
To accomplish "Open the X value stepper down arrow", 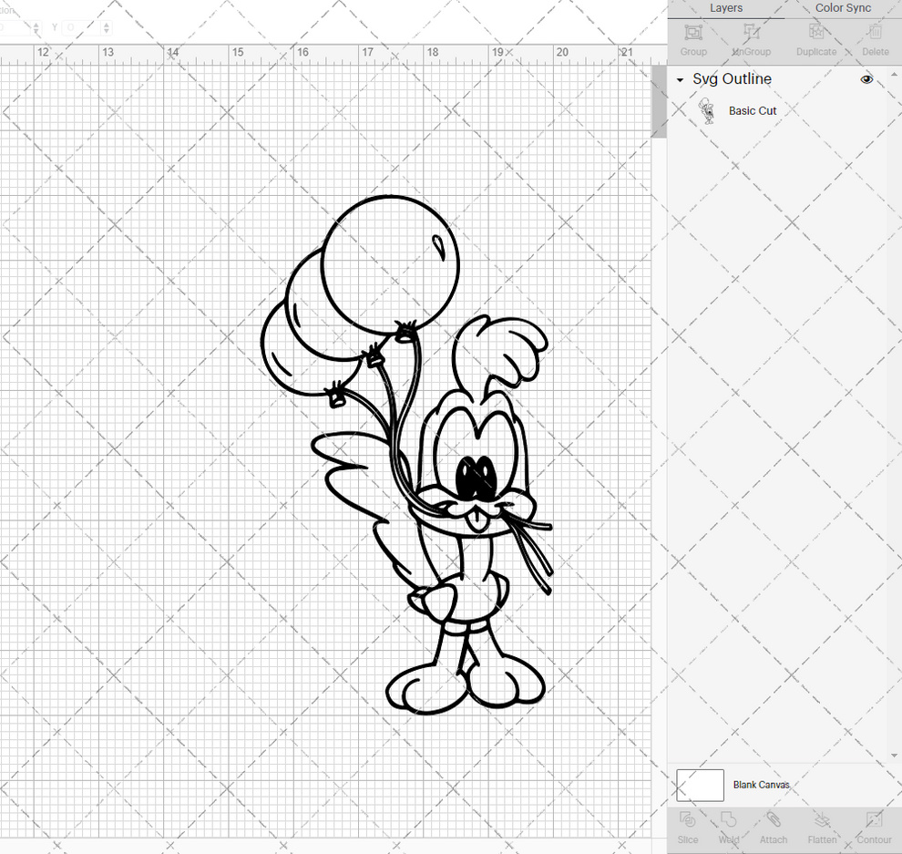I will [36, 30].
